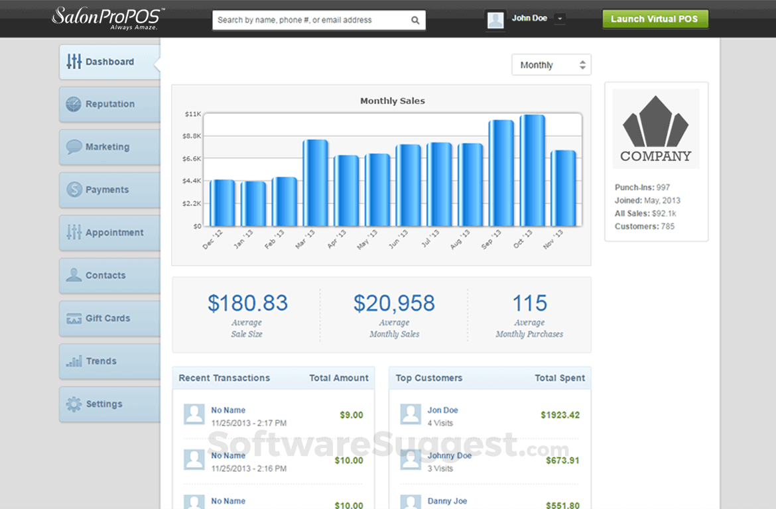Select the Reputation globe icon
This screenshot has width=776, height=509.
73,104
